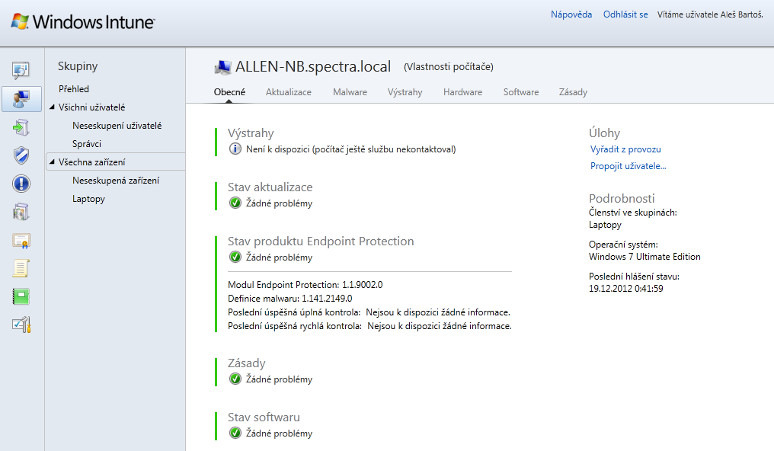
Task: Click the computer icon beside ALLEN-NB.spectra.local
Action: click(x=222, y=67)
